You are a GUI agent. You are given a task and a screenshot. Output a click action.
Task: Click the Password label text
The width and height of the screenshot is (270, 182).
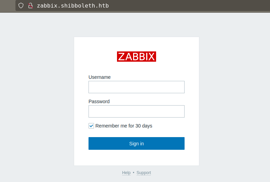[99, 101]
